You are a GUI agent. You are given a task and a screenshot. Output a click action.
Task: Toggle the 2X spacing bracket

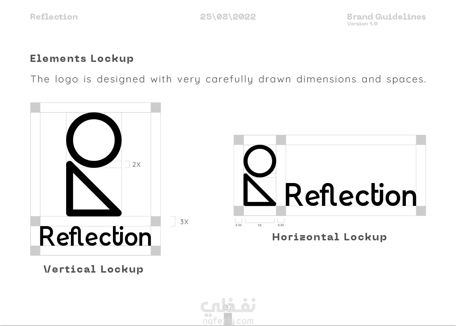point(128,164)
